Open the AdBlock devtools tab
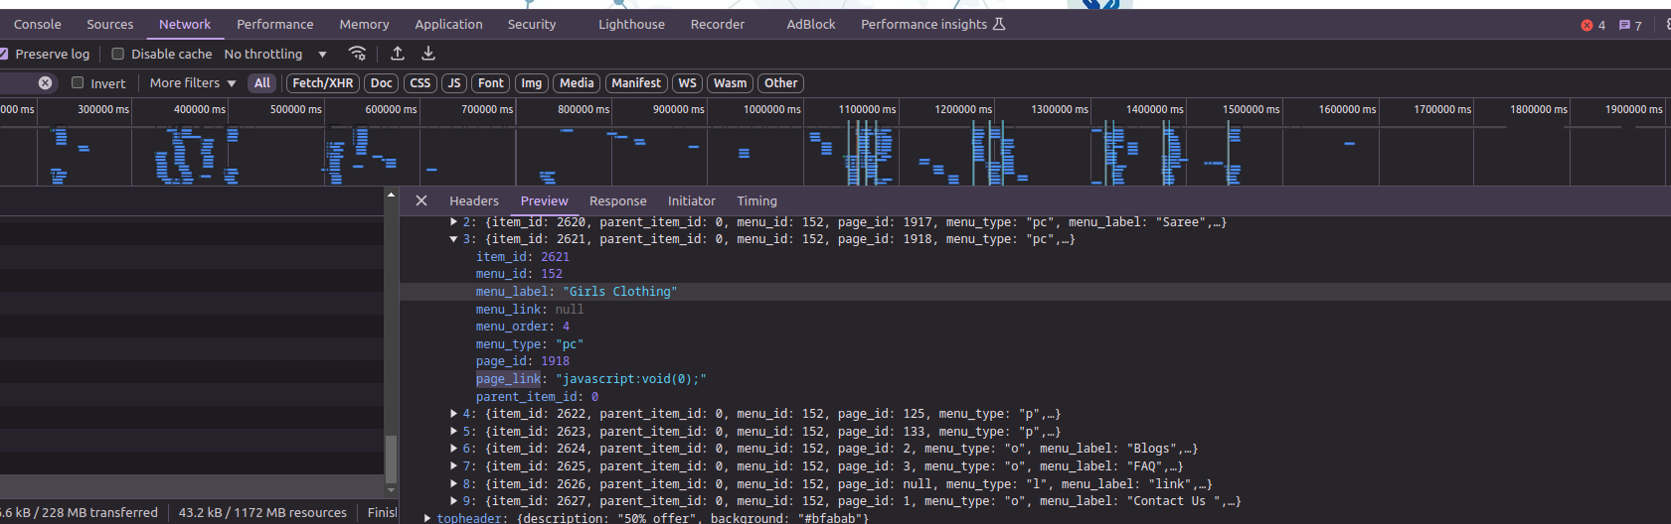 [810, 24]
